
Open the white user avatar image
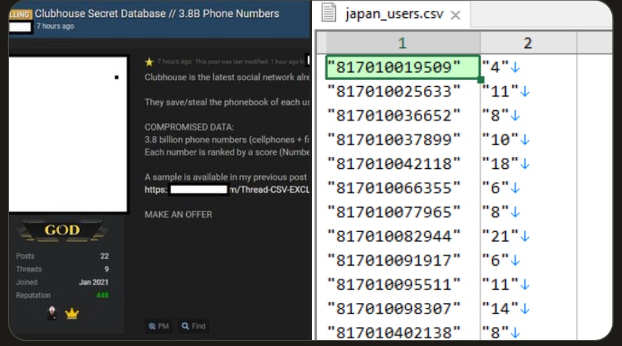tap(68, 134)
